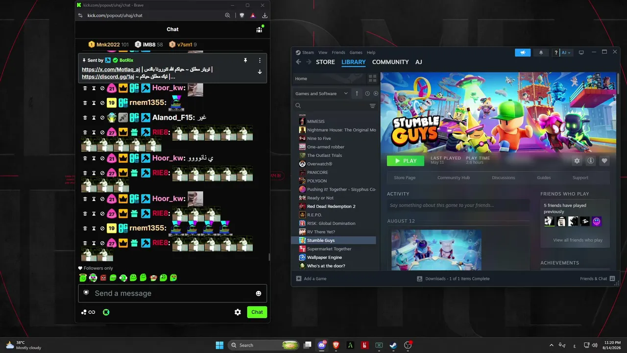The width and height of the screenshot is (627, 353).
Task: Click Add a Game in Steam
Action: [311, 278]
